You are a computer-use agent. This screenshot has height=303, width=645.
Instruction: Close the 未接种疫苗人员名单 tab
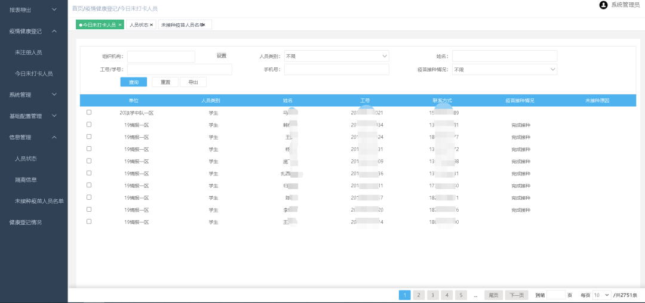click(x=204, y=25)
